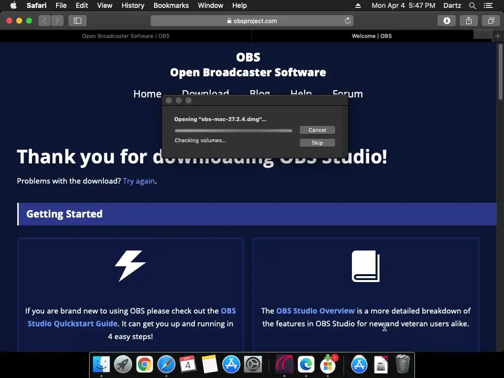Screen dimensions: 504x378
Task: Open the App Store icon right of divider
Action: pos(359,364)
